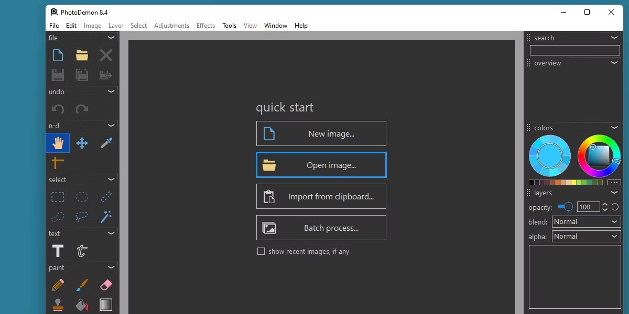Collapse the select toolbox section
The height and width of the screenshot is (314, 629).
pyautogui.click(x=111, y=180)
